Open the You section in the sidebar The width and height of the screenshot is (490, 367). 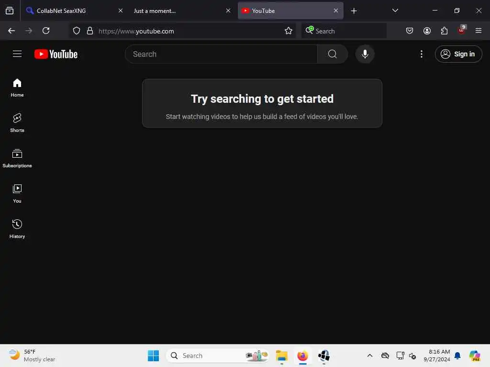tap(17, 194)
